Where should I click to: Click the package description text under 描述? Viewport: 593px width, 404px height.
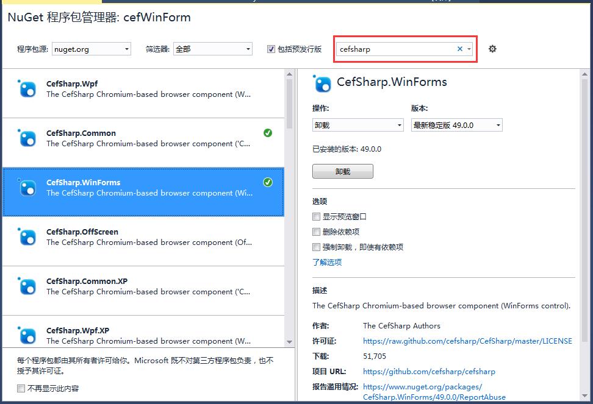point(441,306)
